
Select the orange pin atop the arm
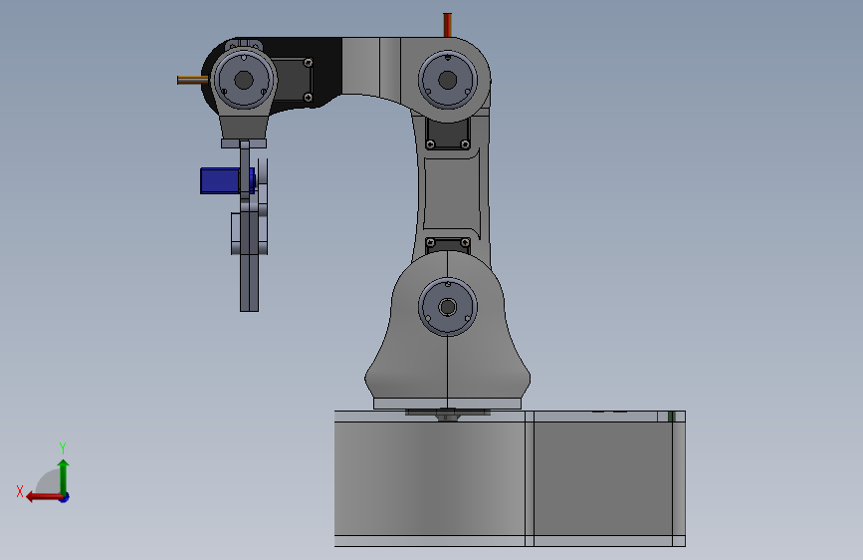point(448,25)
